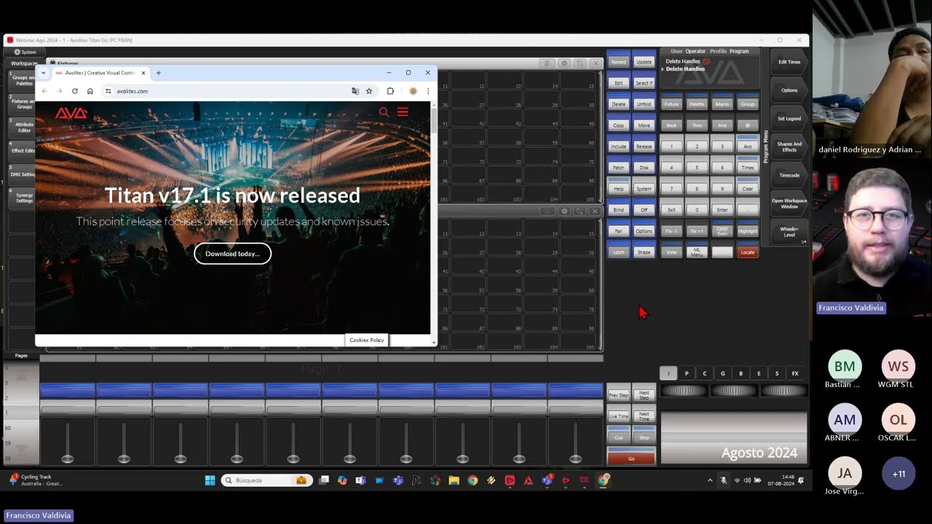Image resolution: width=932 pixels, height=524 pixels.
Task: Select Attribute Editor workspace
Action: [22, 127]
